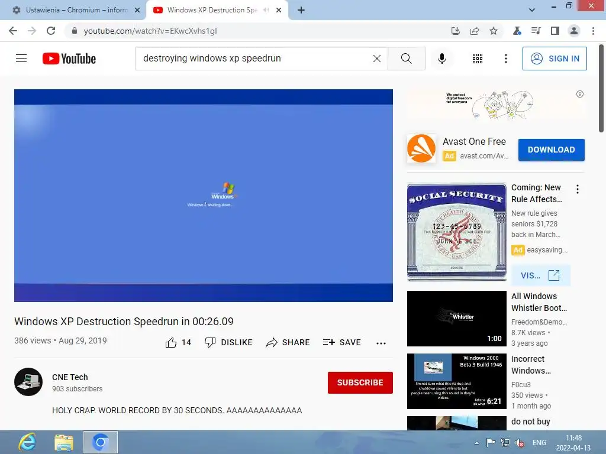Show hidden system tray icons
606x454 pixels.
pos(476,443)
